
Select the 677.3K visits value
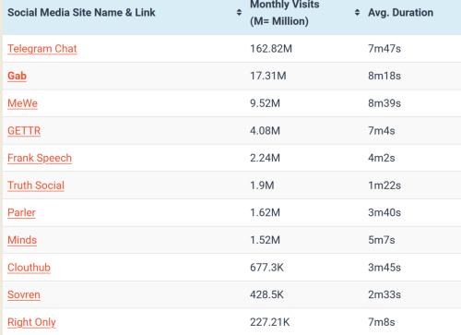(266, 268)
